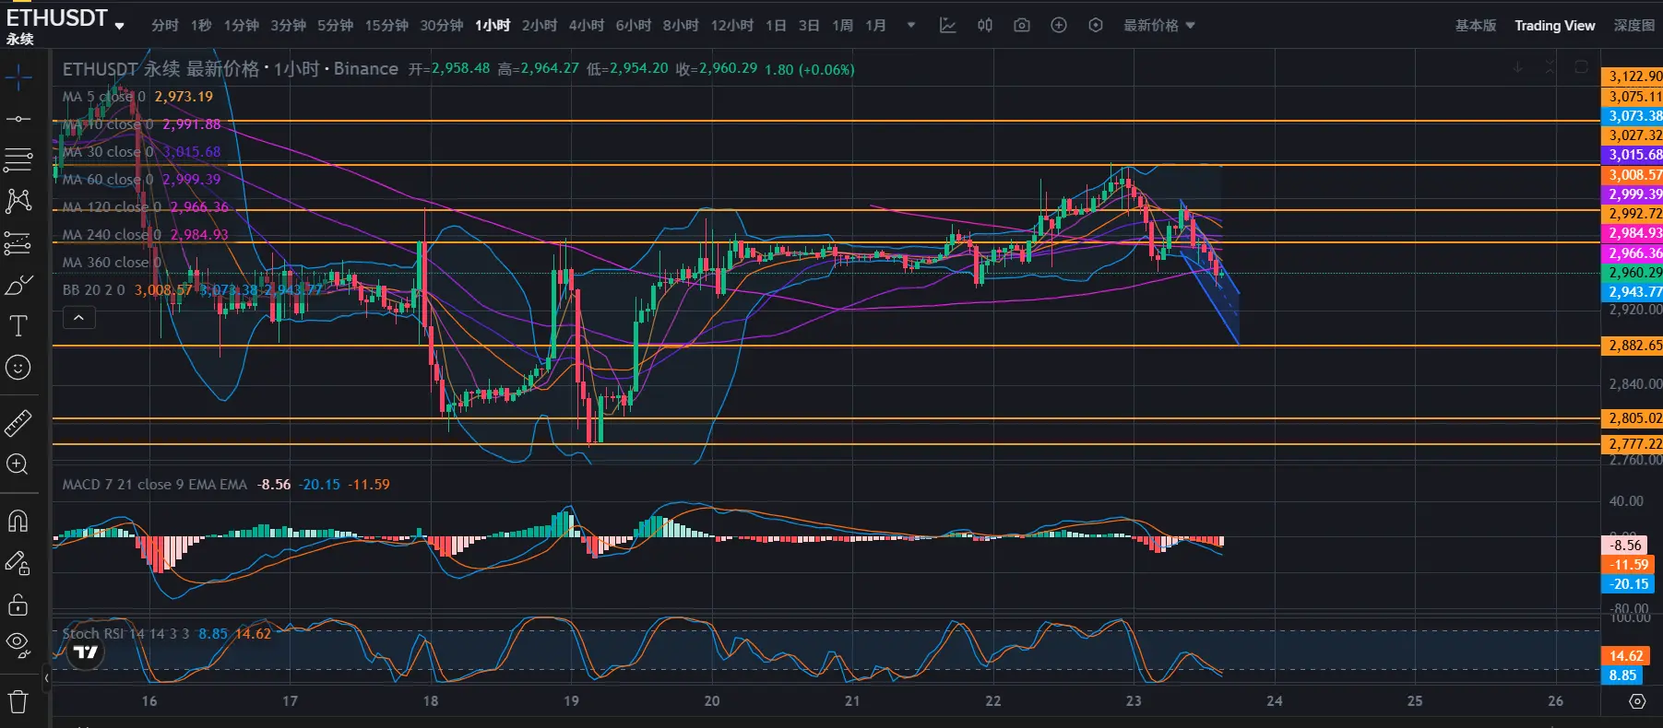Toggle stay-in-drawing-mode pencil lock
The image size is (1663, 728).
point(18,563)
